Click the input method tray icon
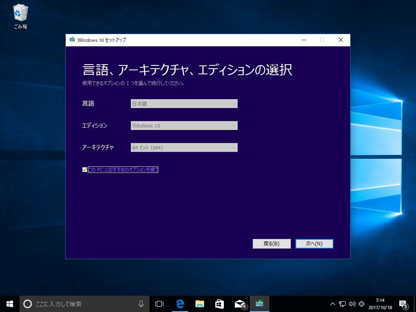 pos(361,304)
